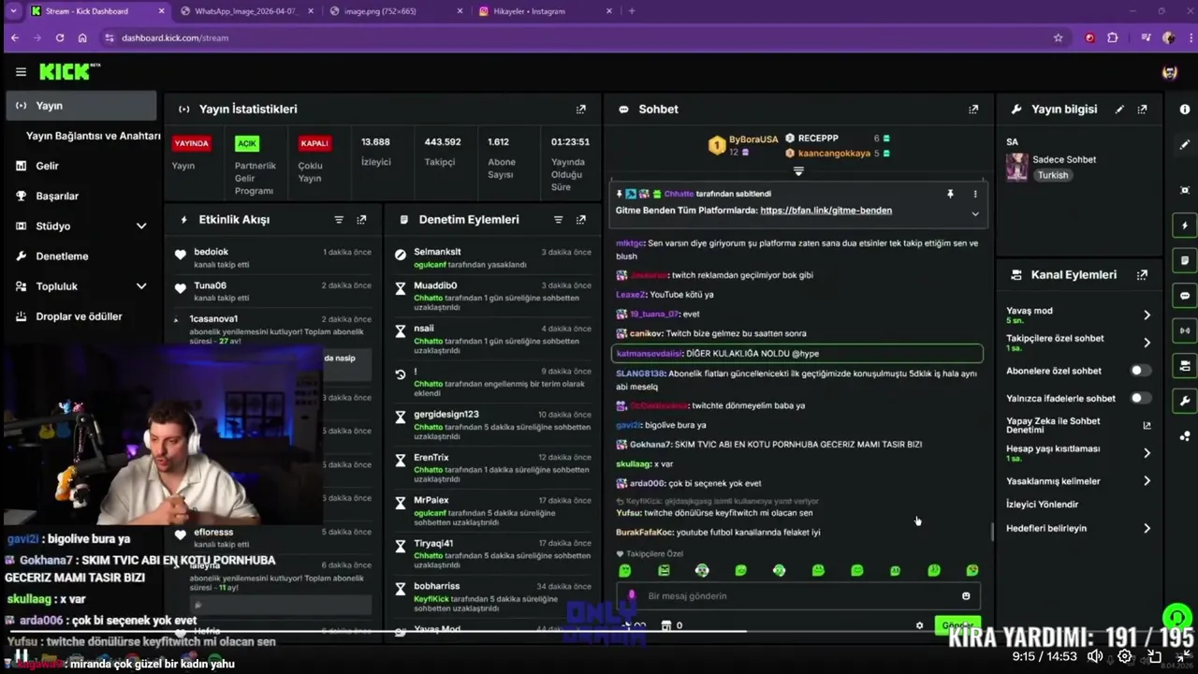Click the Gönder send button
1198x674 pixels.
click(x=957, y=625)
